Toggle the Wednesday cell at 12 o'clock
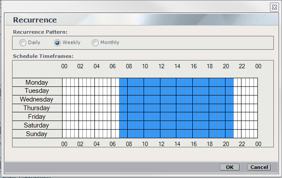 tap(162, 100)
